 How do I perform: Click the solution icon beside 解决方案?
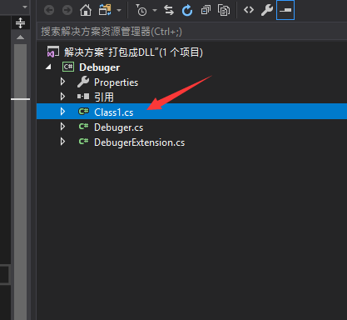(53, 52)
